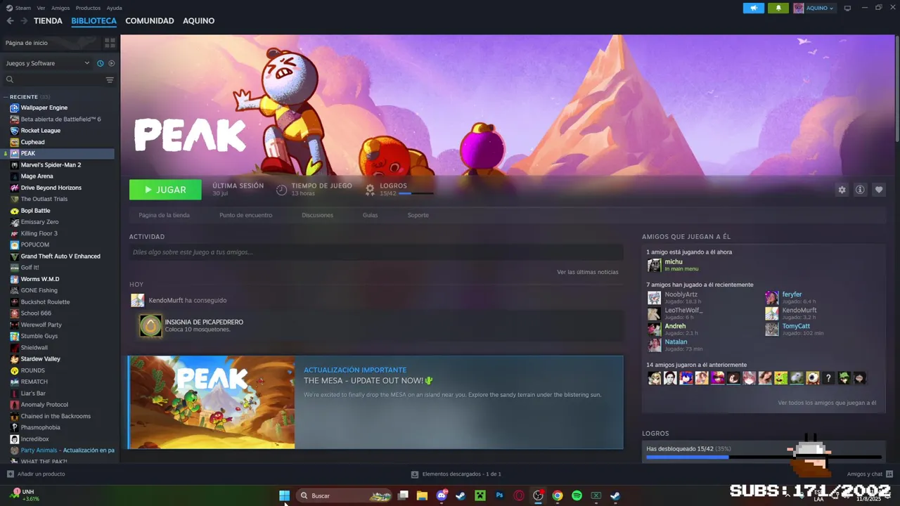
Task: Go back with the left arrow
Action: [x=10, y=21]
